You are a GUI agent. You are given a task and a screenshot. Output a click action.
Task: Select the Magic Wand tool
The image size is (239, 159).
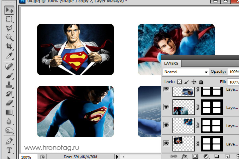(9, 37)
